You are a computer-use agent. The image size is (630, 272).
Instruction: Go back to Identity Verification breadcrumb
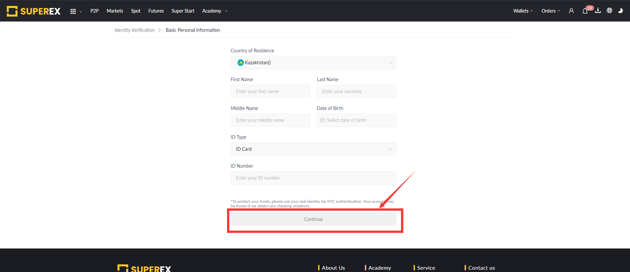coord(135,30)
